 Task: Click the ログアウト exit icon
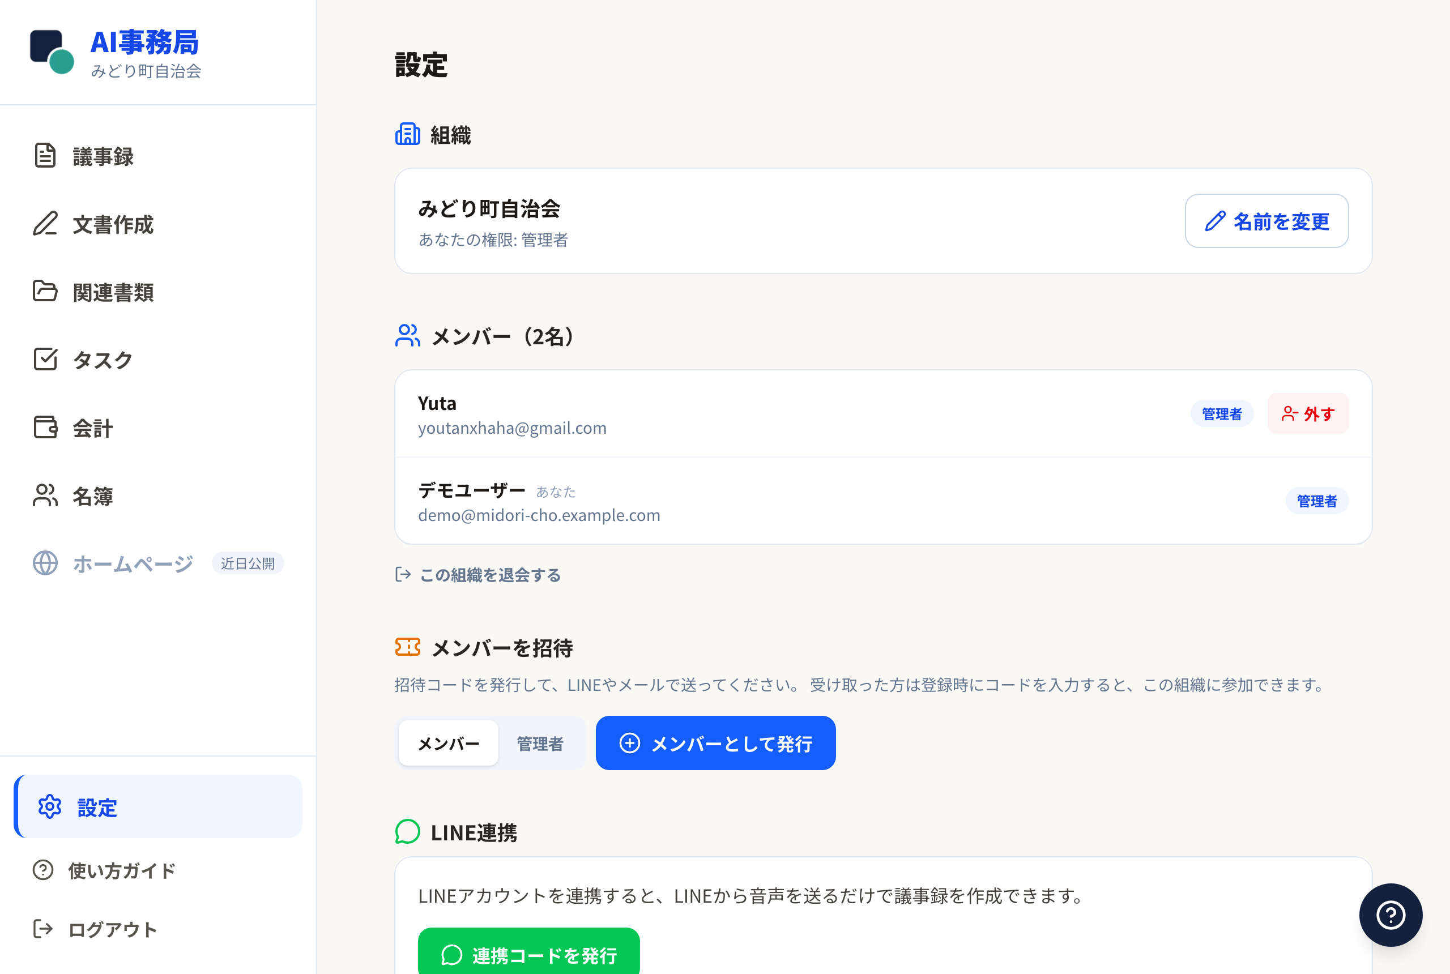[43, 929]
